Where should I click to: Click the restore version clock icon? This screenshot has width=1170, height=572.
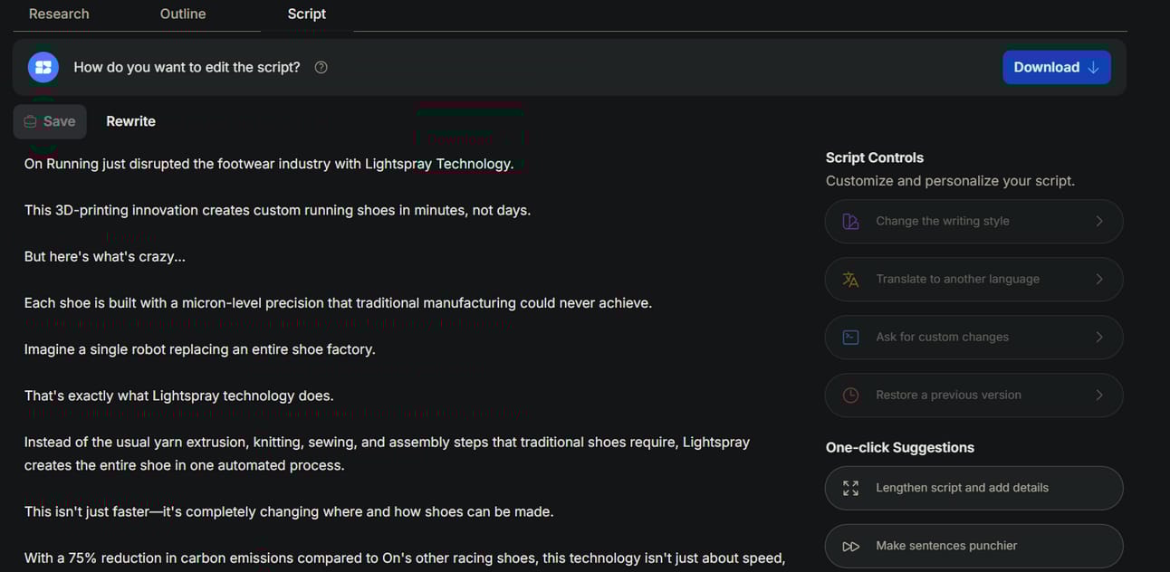point(850,396)
